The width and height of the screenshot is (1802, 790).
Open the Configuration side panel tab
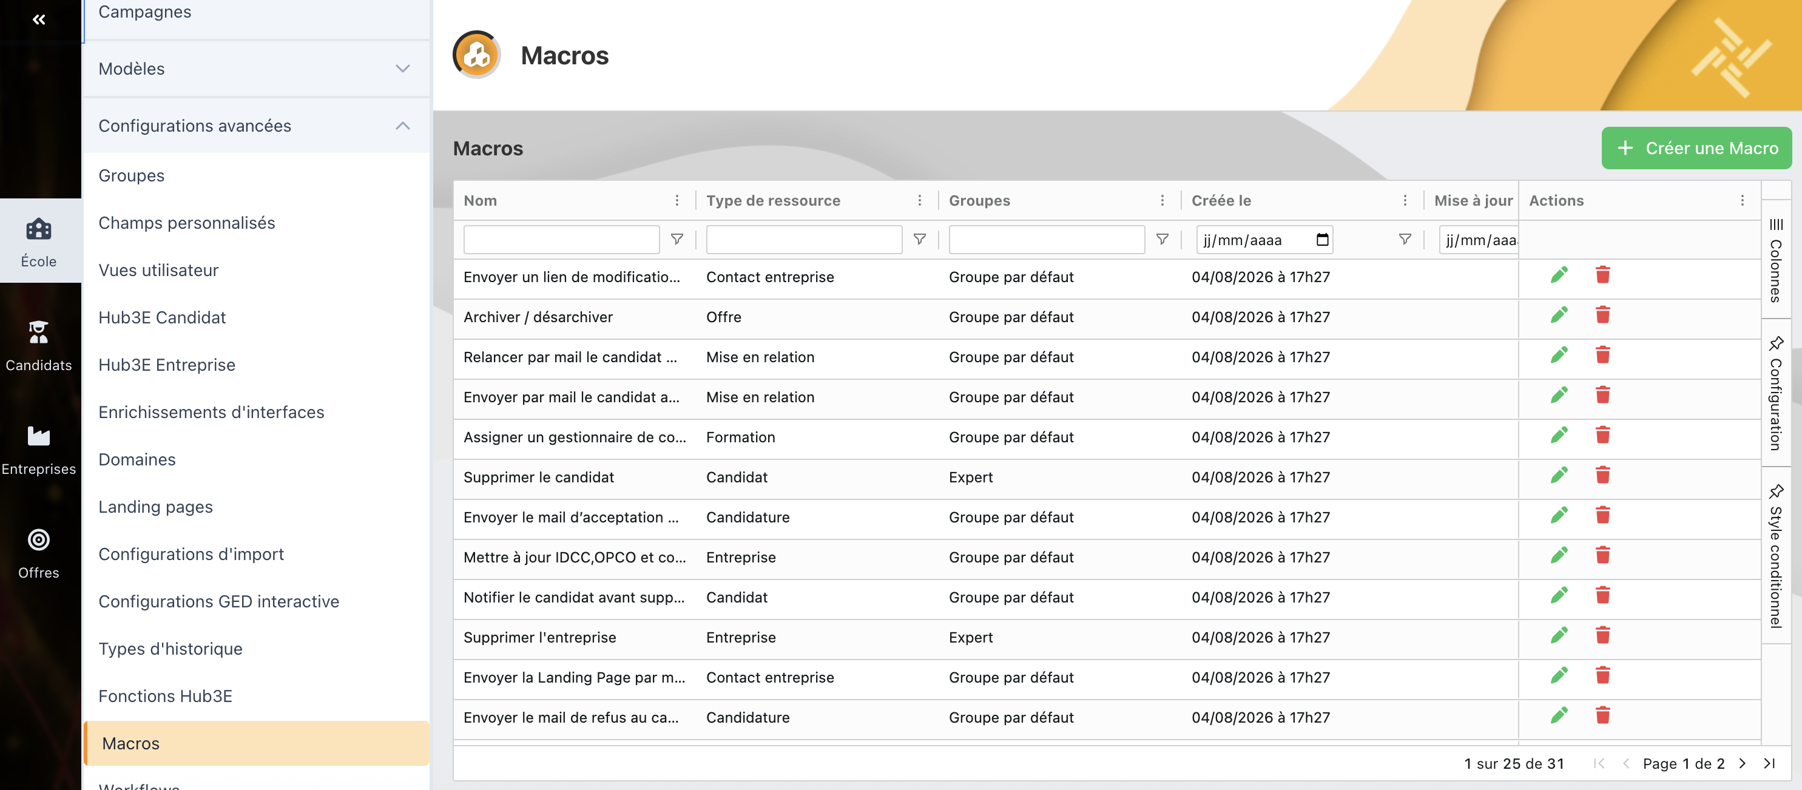coord(1775,393)
